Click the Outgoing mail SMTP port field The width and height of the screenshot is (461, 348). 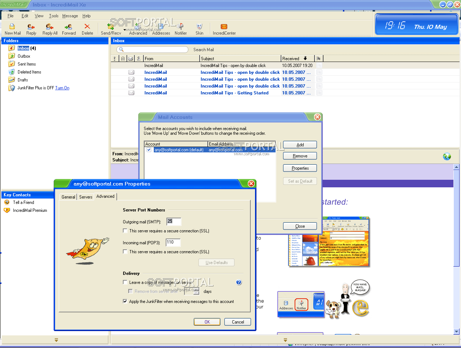coord(174,222)
